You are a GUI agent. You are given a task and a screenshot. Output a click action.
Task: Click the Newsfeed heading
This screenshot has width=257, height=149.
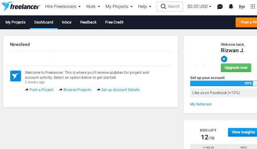[x=20, y=44]
